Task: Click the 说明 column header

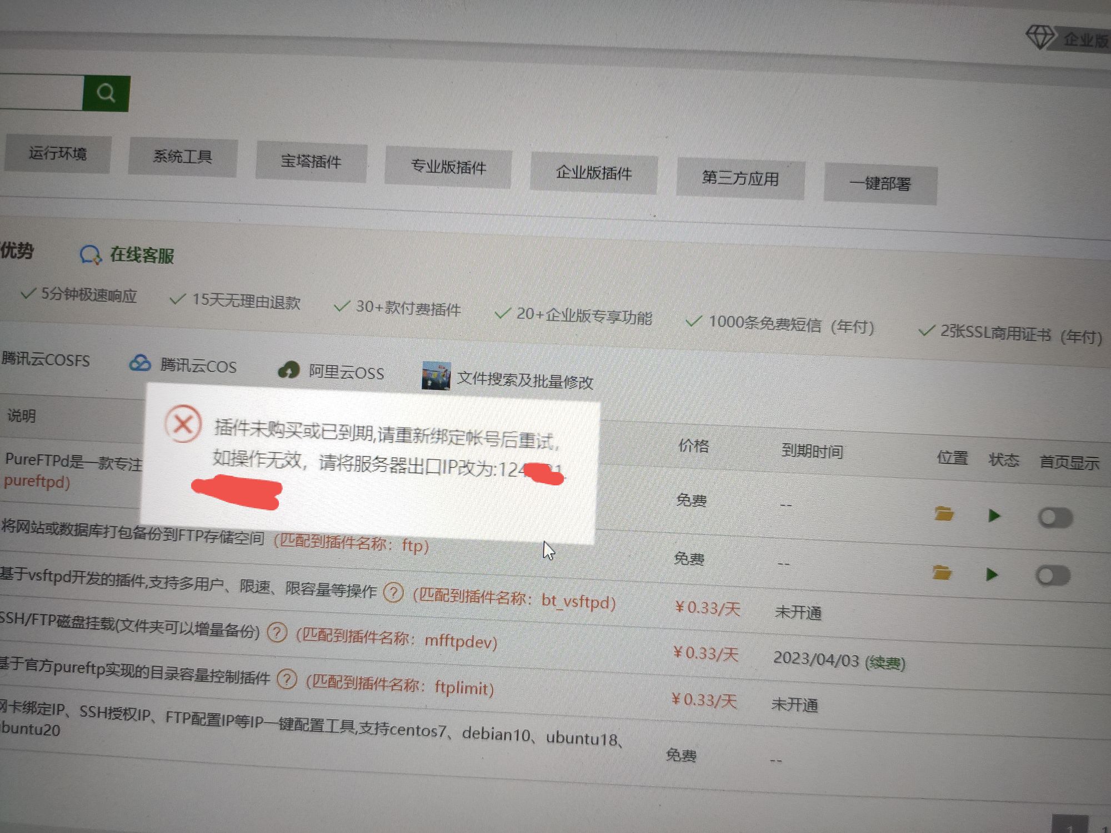Action: (22, 416)
